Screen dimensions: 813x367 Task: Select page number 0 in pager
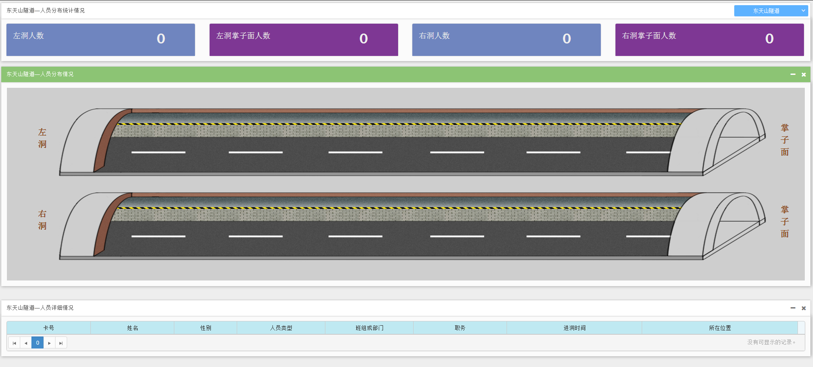pos(37,343)
